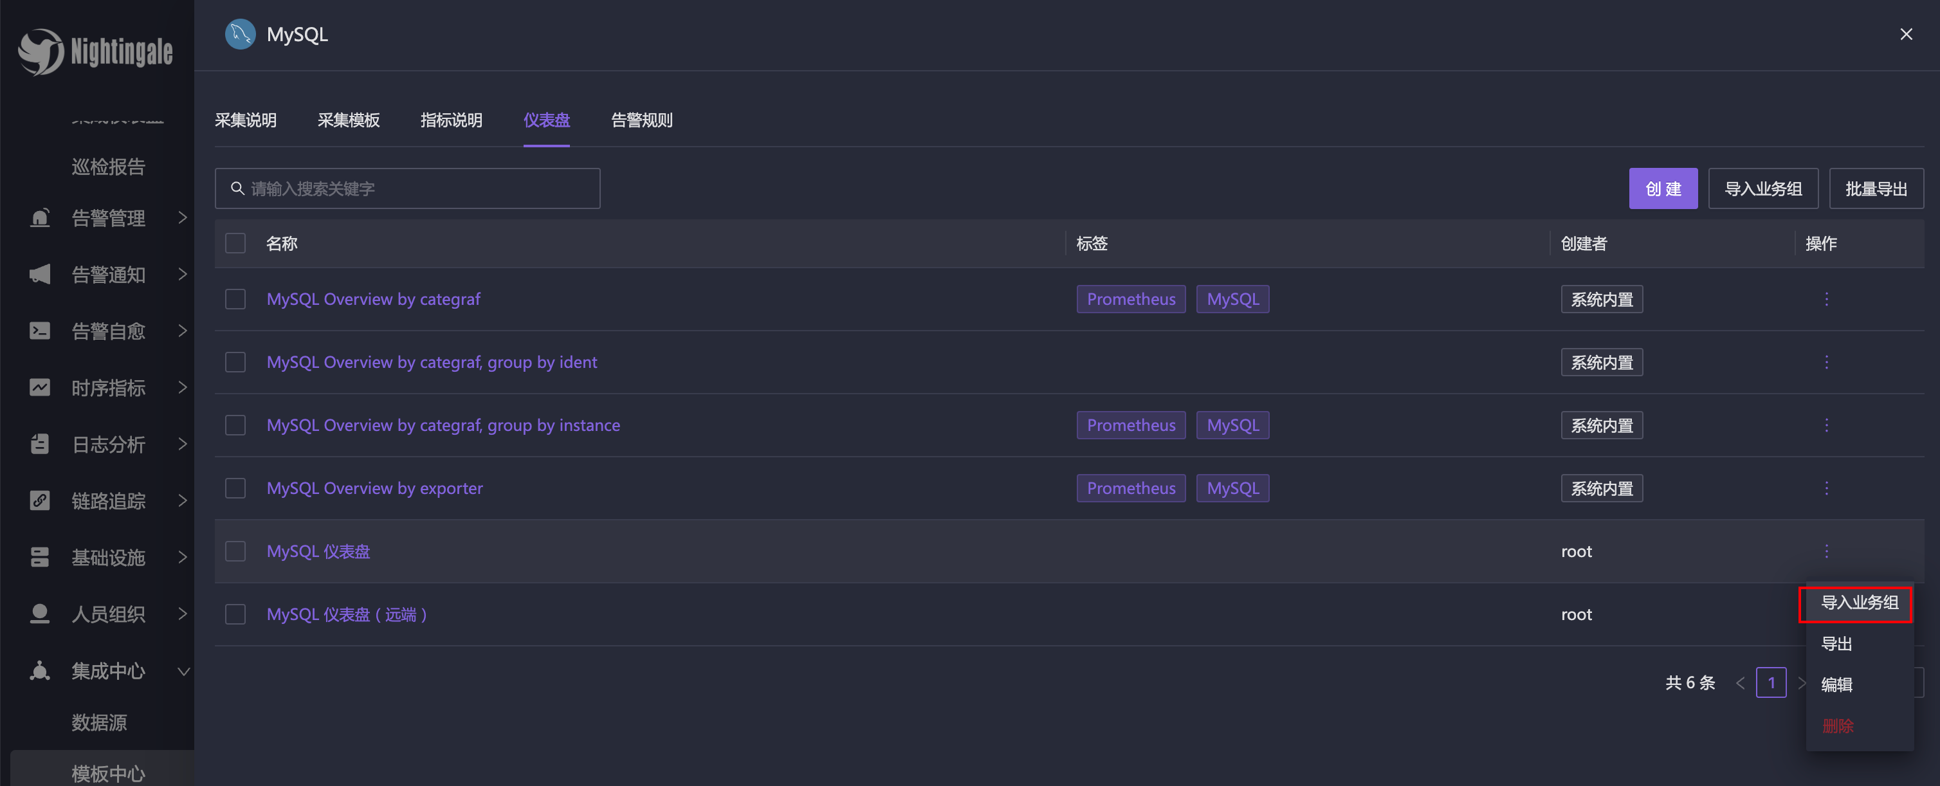Switch to the 告警规则 tab
The height and width of the screenshot is (786, 1940).
pyautogui.click(x=641, y=120)
